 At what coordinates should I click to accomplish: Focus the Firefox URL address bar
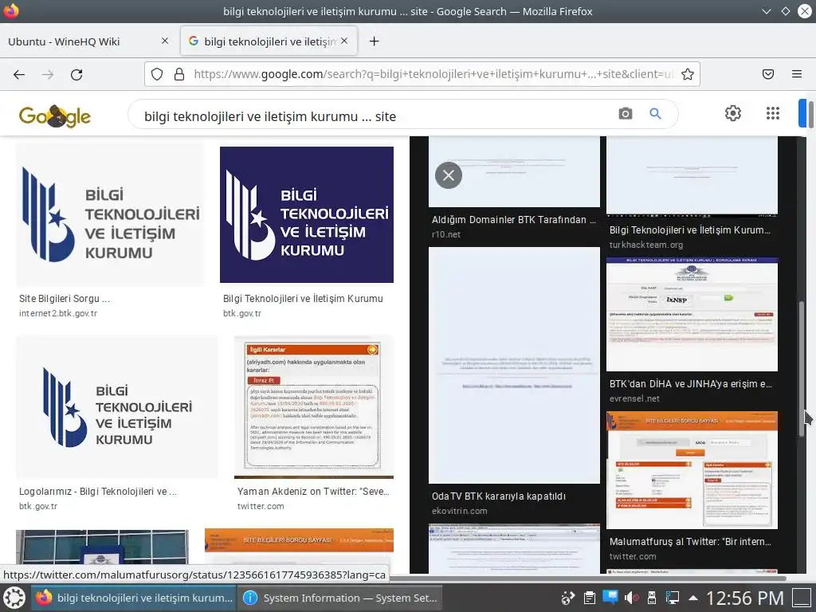click(x=434, y=74)
